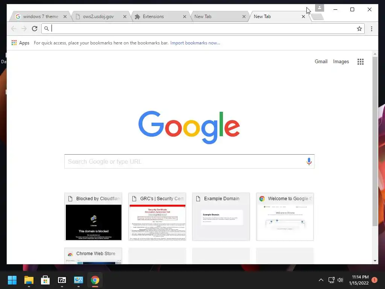Open Microsoft Store from taskbar
Image resolution: width=385 pixels, height=289 pixels.
(45, 280)
